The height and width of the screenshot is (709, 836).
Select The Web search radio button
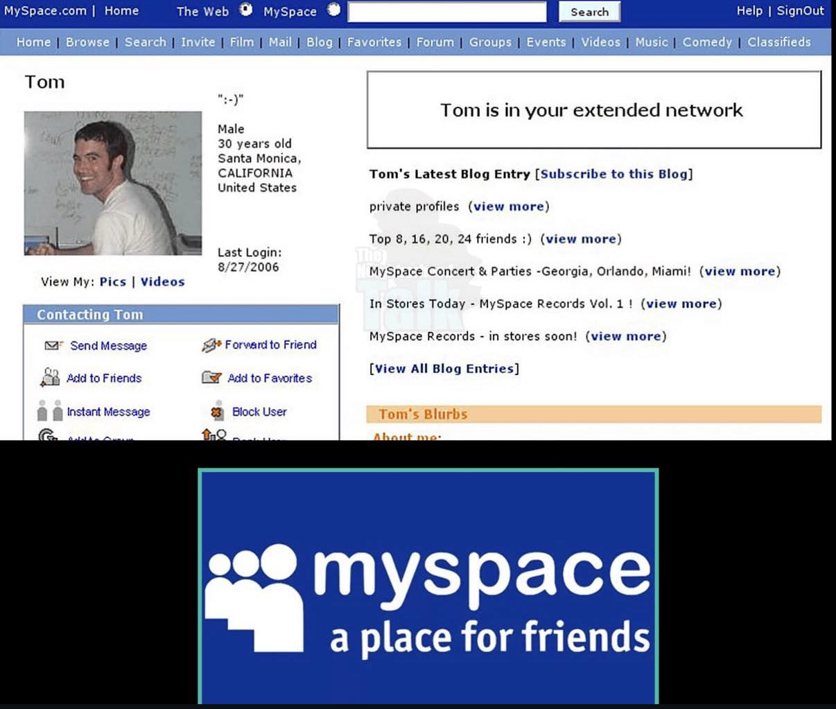coord(246,9)
